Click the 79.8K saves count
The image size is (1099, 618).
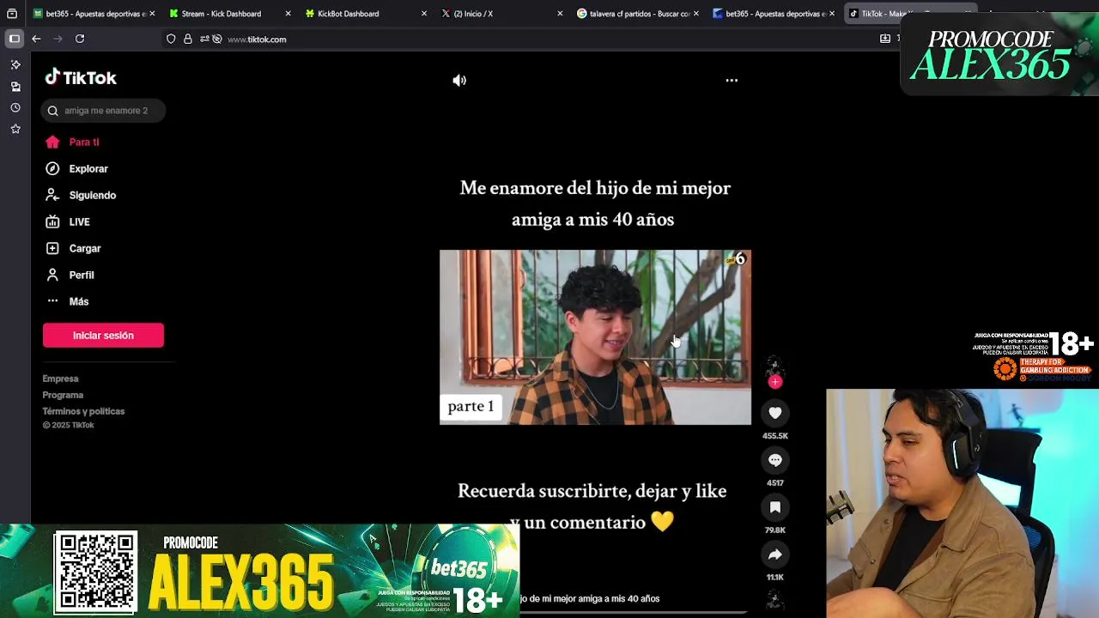click(x=774, y=530)
